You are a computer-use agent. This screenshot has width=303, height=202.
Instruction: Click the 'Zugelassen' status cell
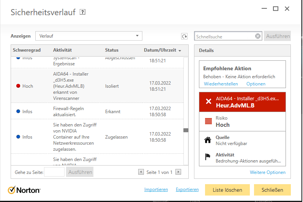point(116,137)
